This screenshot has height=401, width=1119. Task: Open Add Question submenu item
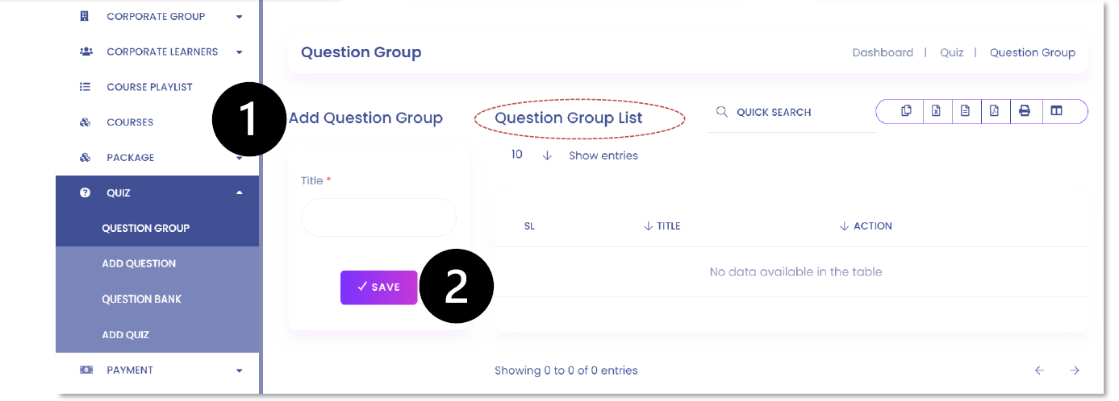point(139,263)
